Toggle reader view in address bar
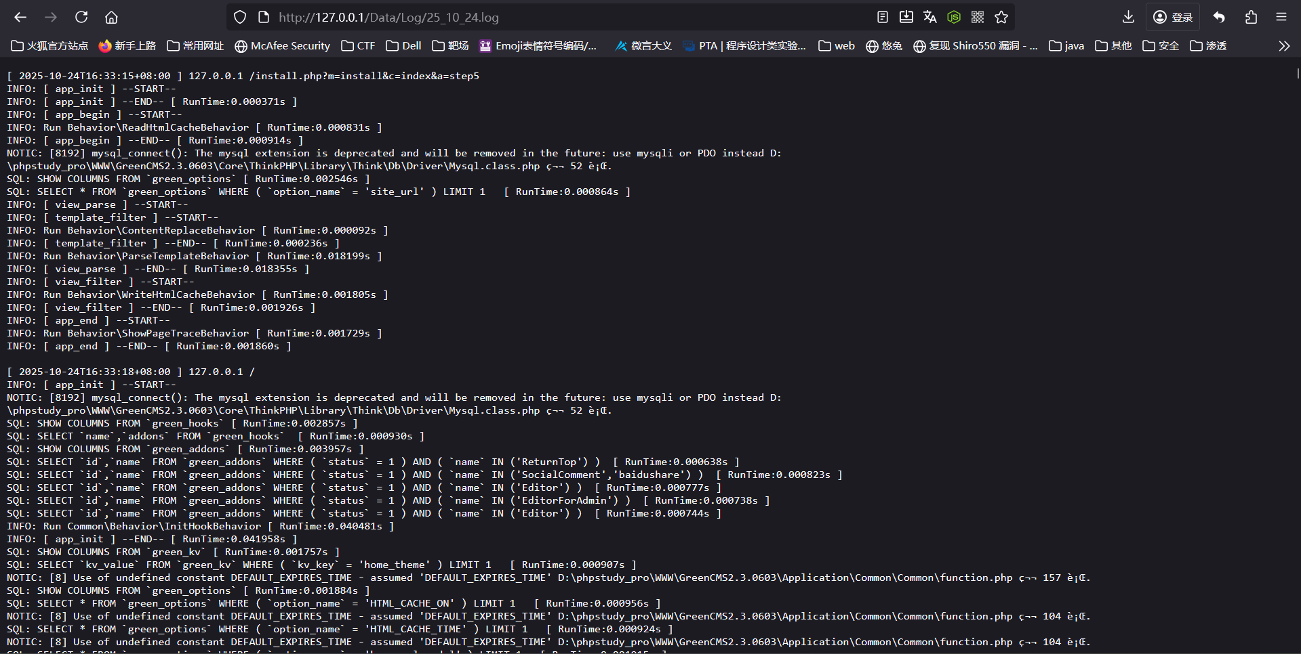The height and width of the screenshot is (654, 1301). [x=882, y=17]
